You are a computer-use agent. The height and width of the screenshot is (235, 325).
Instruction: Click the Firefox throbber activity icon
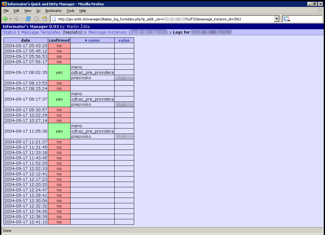click(x=320, y=11)
